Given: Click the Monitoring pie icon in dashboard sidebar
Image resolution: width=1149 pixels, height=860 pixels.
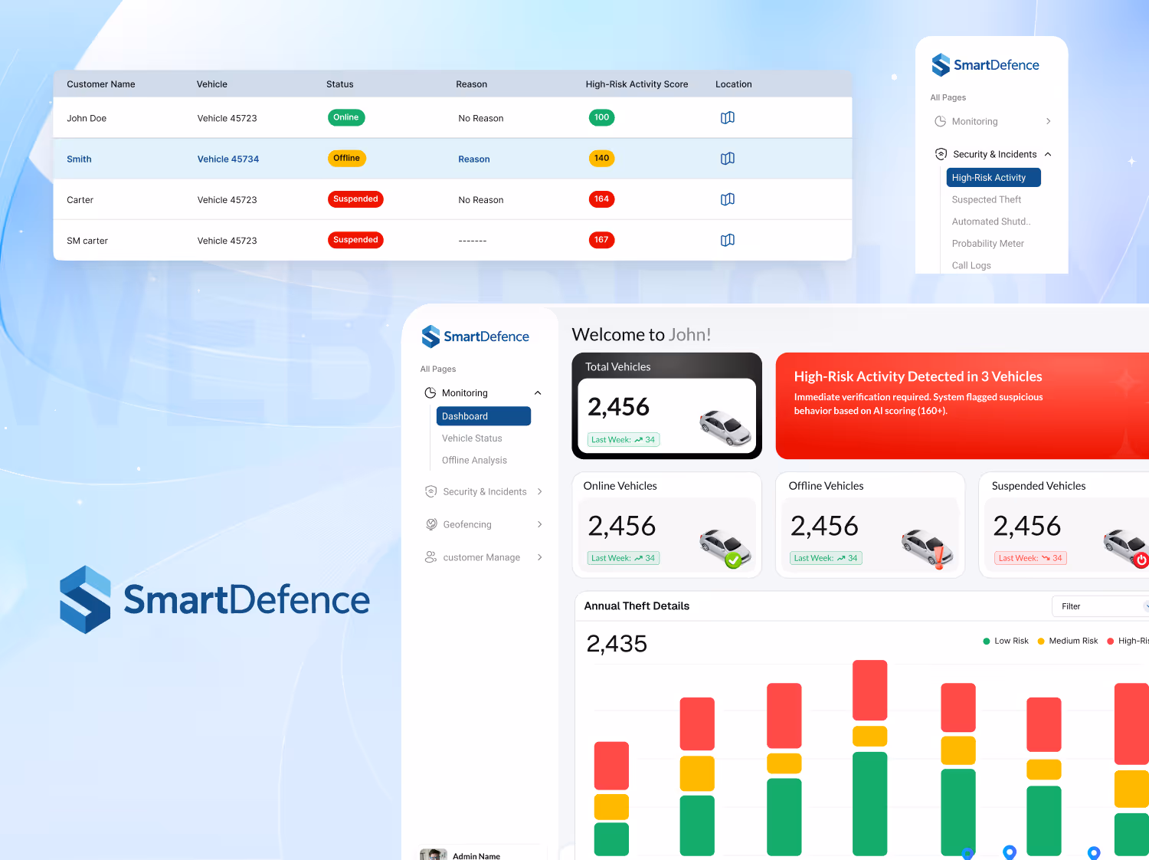Looking at the screenshot, I should (x=430, y=392).
